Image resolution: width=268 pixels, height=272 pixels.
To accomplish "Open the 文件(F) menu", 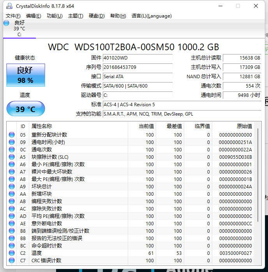I will (13, 16).
